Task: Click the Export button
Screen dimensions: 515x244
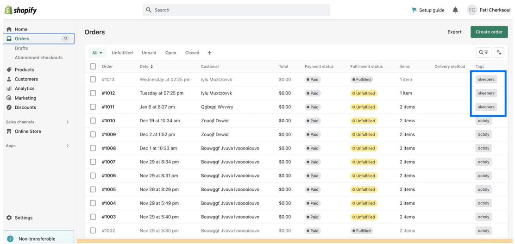Action: (x=454, y=32)
